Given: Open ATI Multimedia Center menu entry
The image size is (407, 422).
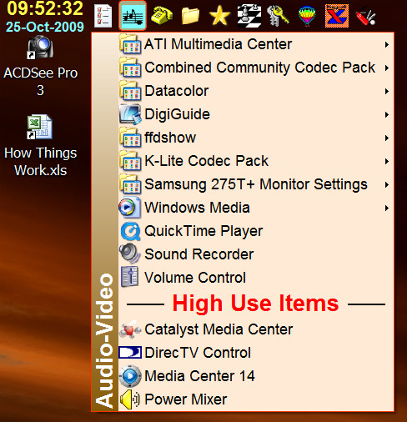Looking at the screenshot, I should (256, 44).
